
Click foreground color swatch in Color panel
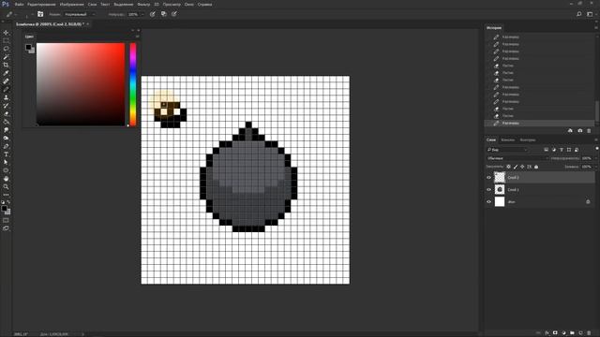(28, 47)
